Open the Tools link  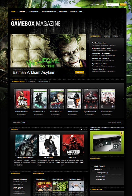pos(102,5)
